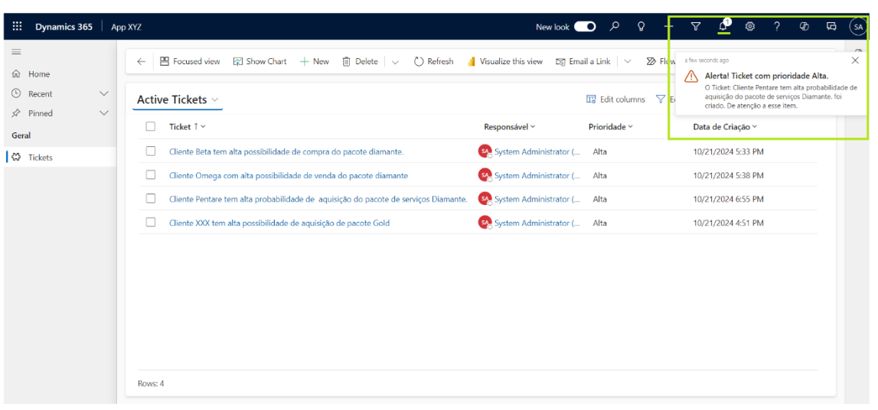
Task: Click the lightbulb assistant icon
Action: pyautogui.click(x=641, y=27)
